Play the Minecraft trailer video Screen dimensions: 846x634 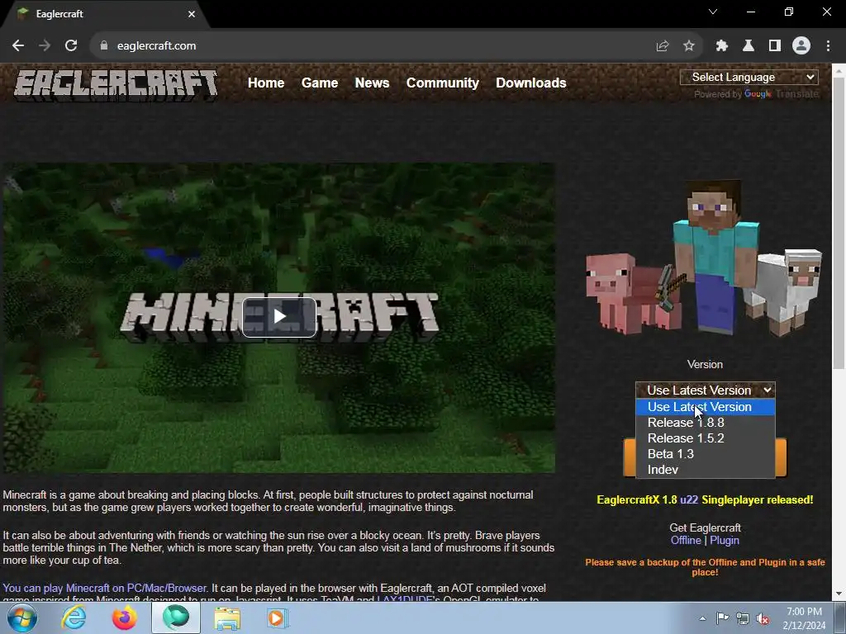[x=279, y=317]
